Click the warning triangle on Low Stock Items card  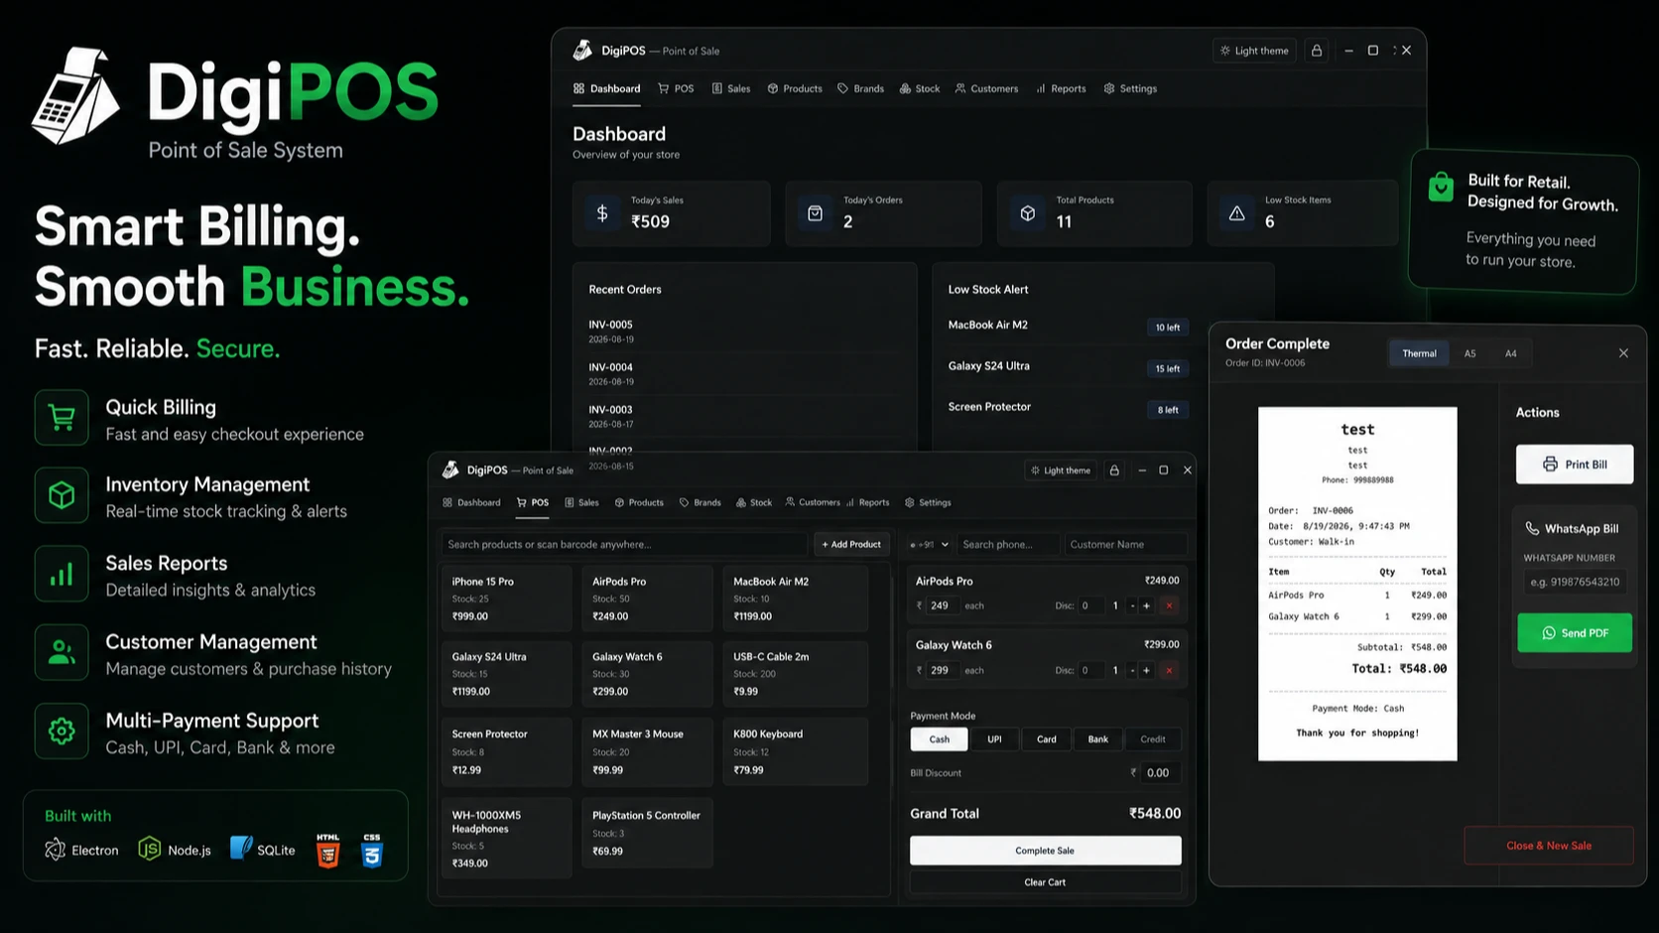[1237, 213]
